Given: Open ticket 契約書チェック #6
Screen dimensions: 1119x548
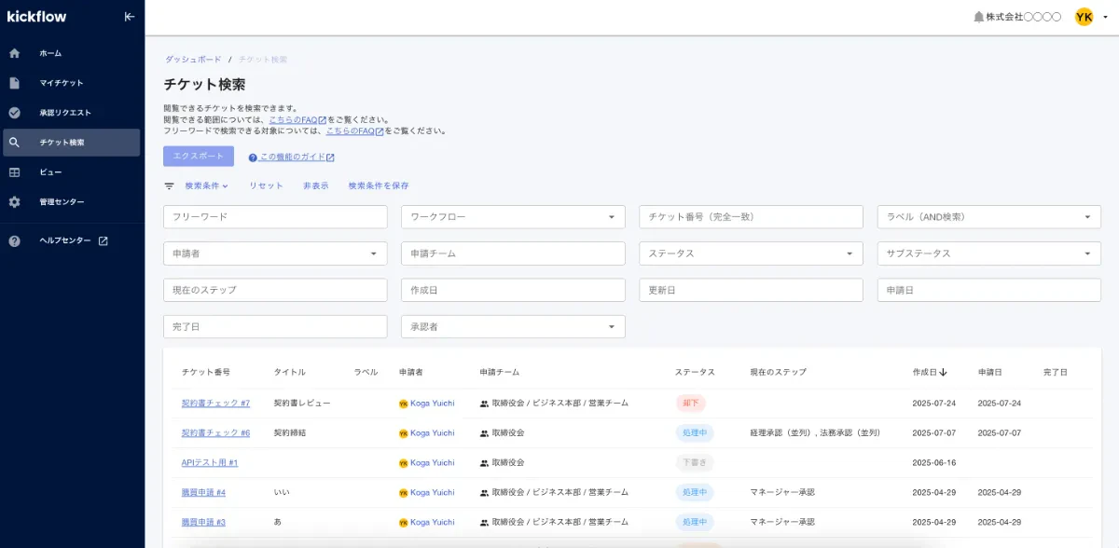Looking at the screenshot, I should (215, 433).
